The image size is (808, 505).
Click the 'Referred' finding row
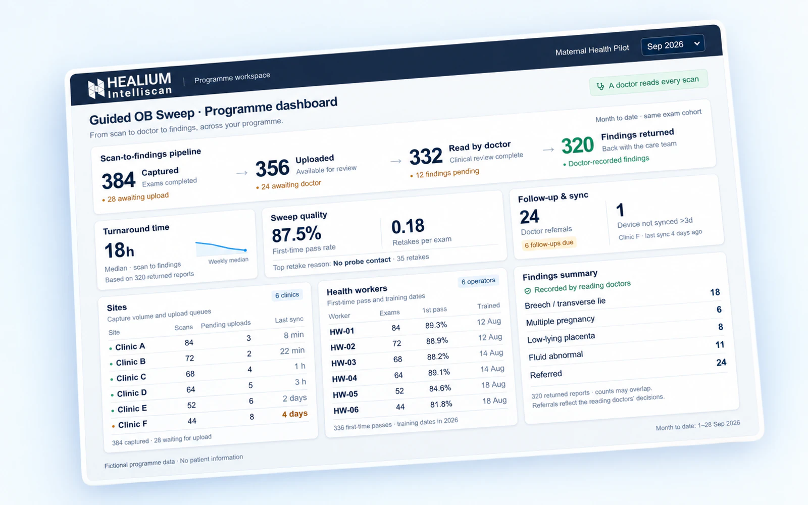(x=629, y=370)
